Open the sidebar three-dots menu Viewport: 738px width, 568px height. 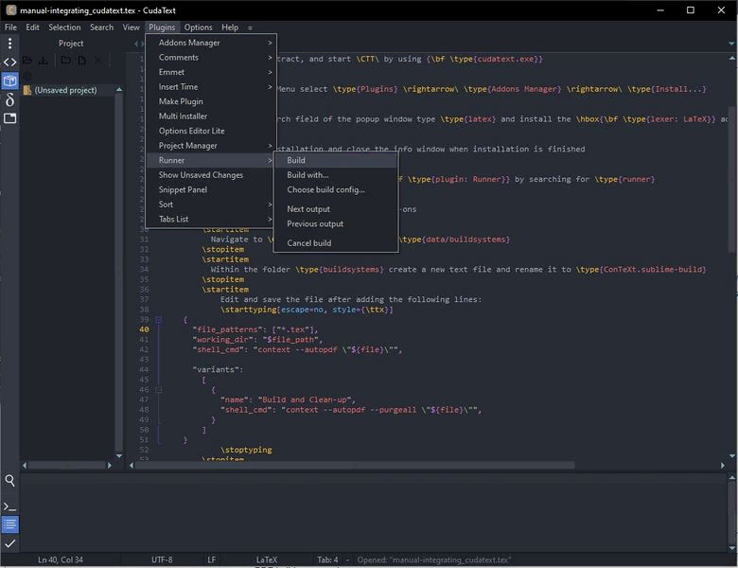pyautogui.click(x=9, y=44)
